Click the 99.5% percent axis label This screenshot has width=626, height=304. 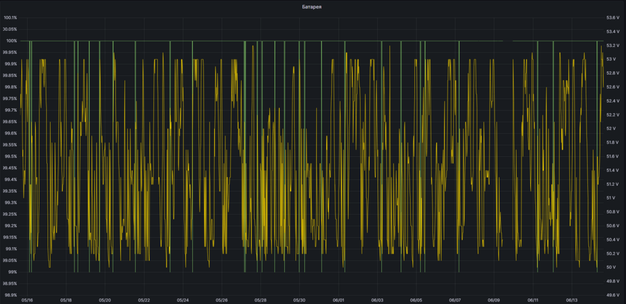click(11, 156)
